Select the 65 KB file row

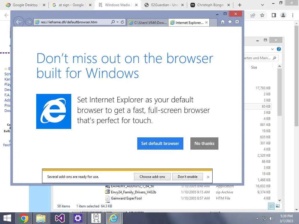(x=258, y=106)
